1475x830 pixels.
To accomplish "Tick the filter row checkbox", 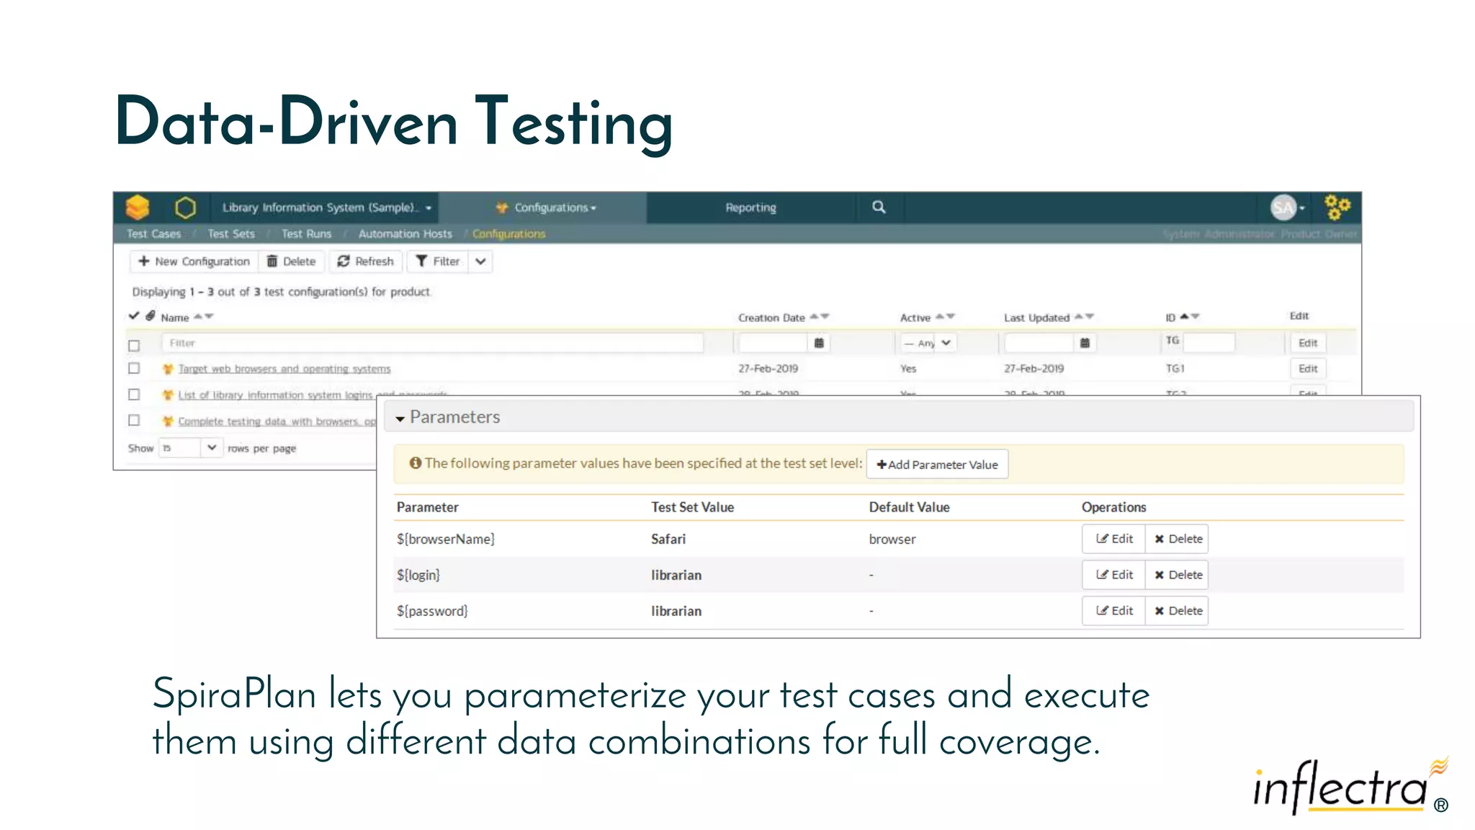I will click(134, 345).
